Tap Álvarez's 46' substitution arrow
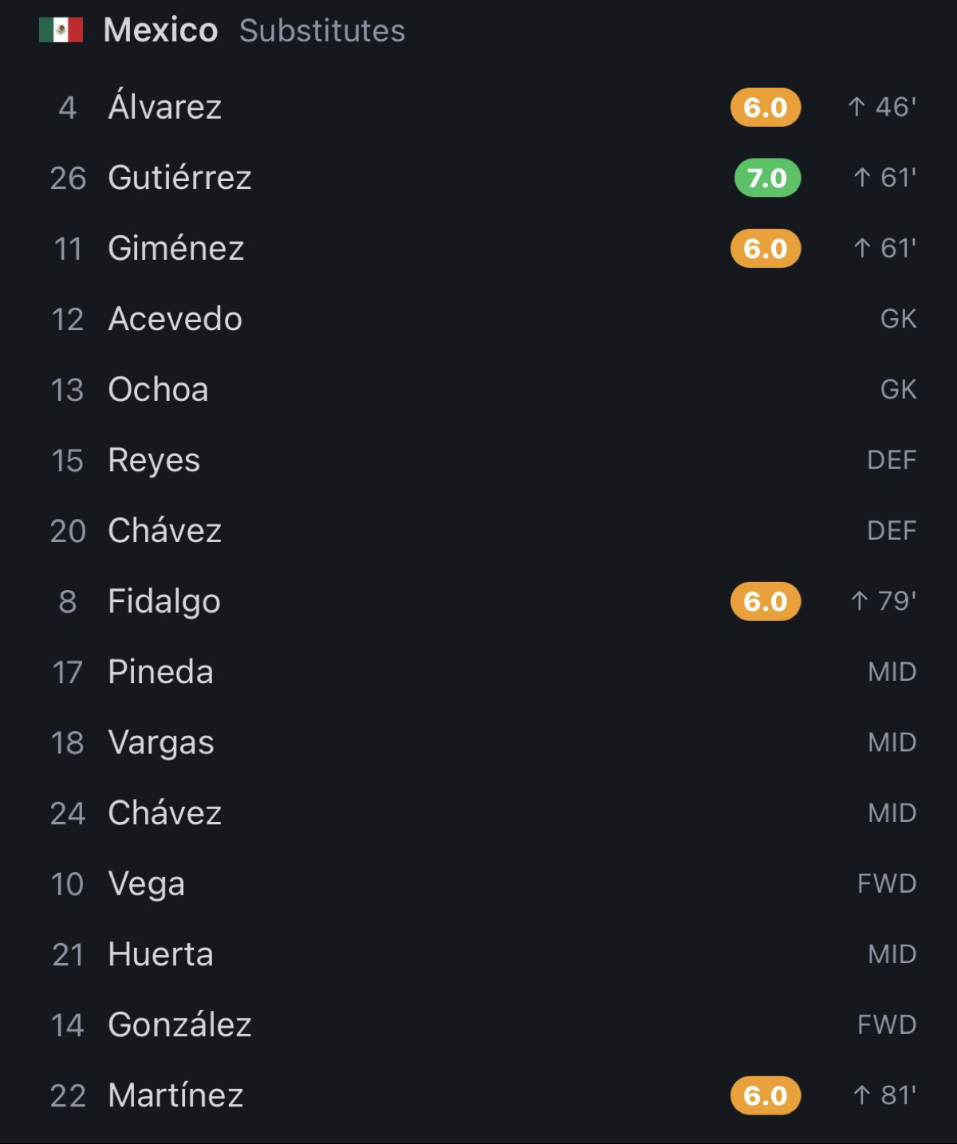957x1144 pixels. (x=857, y=107)
